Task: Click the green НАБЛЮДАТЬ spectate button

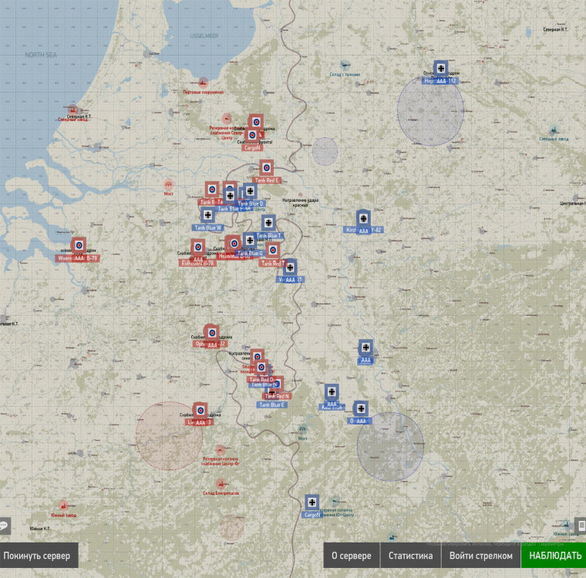Action: [554, 555]
